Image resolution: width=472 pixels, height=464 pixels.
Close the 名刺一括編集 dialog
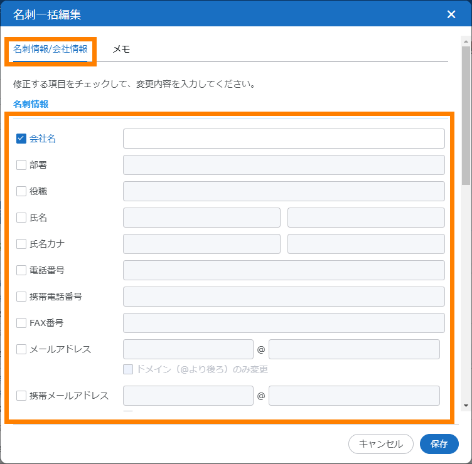click(451, 14)
